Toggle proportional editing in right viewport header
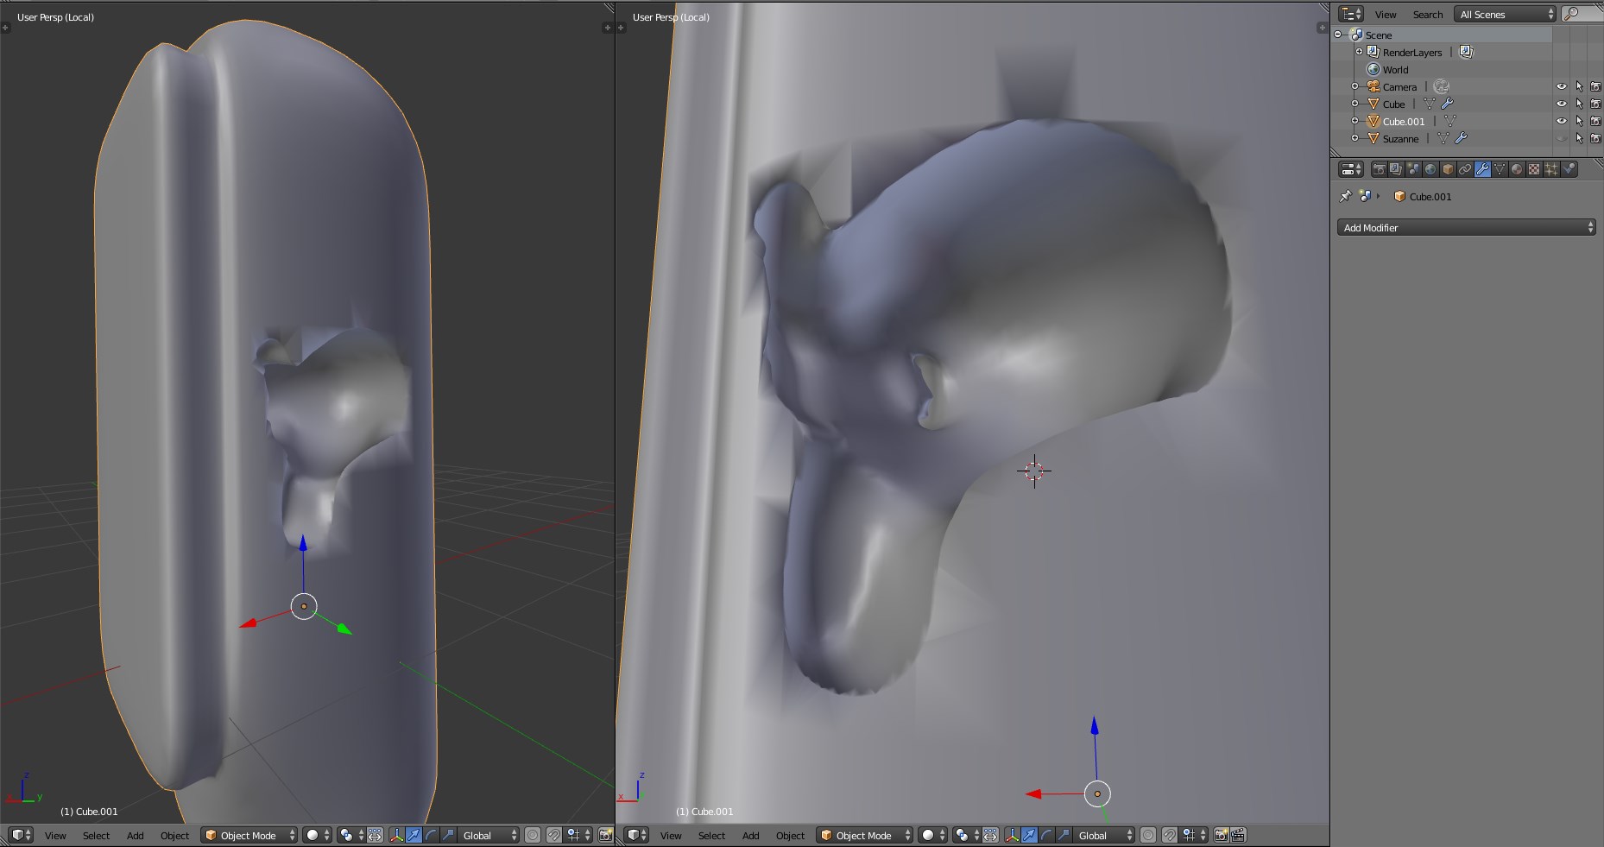 coord(1148,835)
